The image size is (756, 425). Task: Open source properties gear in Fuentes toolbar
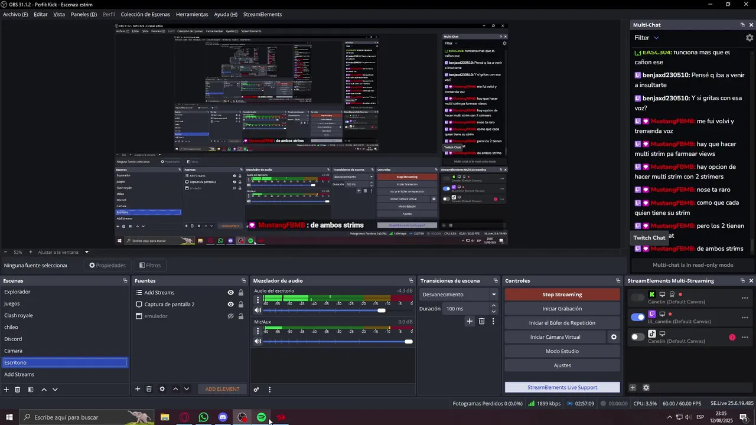tap(162, 389)
